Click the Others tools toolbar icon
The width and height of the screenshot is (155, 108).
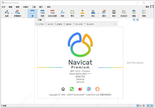pyautogui.click(x=93, y=13)
